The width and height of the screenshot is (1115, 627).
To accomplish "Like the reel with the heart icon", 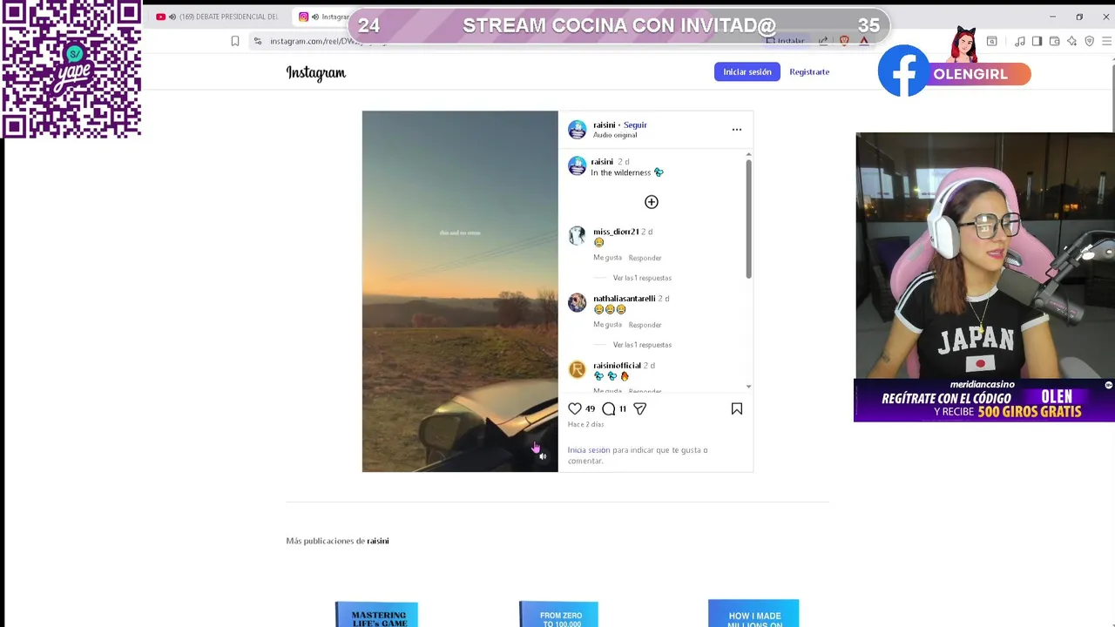I will [x=575, y=408].
